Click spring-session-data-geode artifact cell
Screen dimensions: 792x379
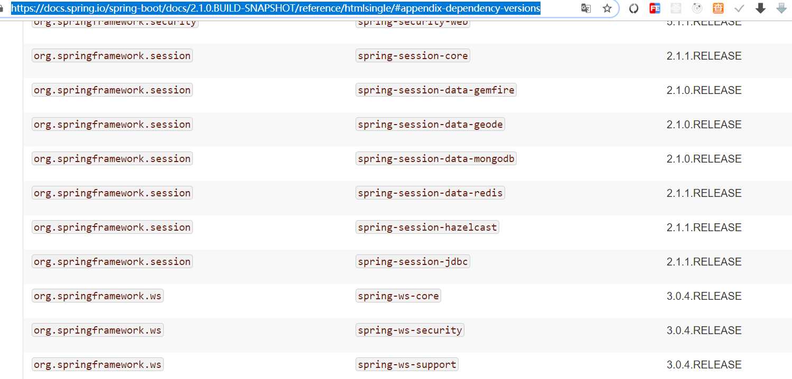pos(430,125)
